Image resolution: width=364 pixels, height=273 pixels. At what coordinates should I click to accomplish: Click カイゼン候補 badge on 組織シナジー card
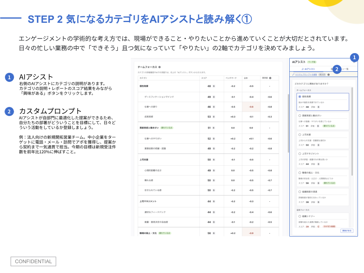(329, 227)
